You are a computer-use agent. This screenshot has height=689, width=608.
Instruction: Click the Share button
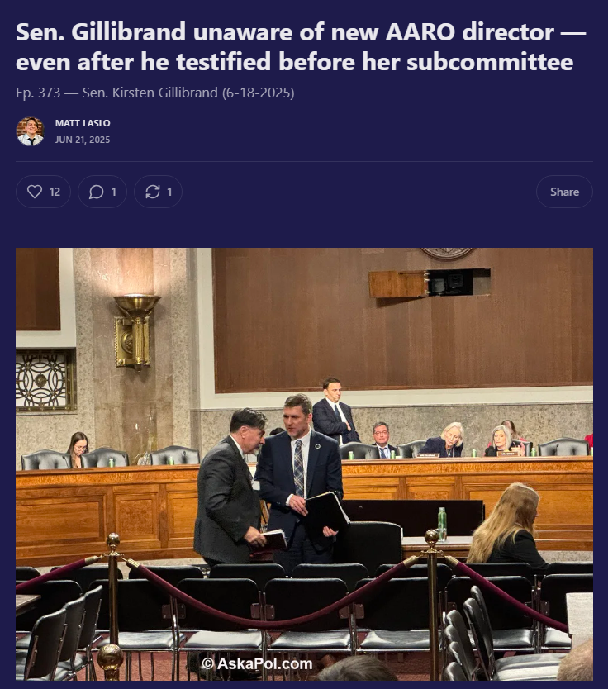564,192
